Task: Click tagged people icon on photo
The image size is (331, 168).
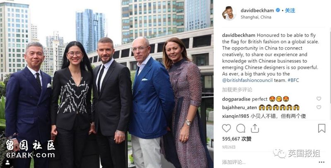Action: point(7,162)
